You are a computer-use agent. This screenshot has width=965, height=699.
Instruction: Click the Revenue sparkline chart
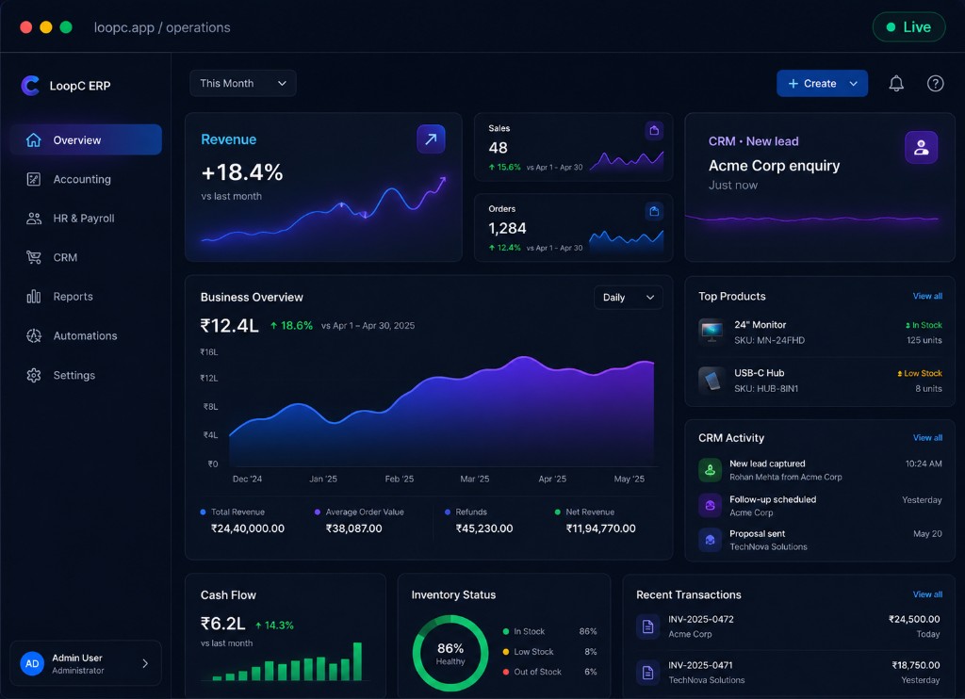324,210
